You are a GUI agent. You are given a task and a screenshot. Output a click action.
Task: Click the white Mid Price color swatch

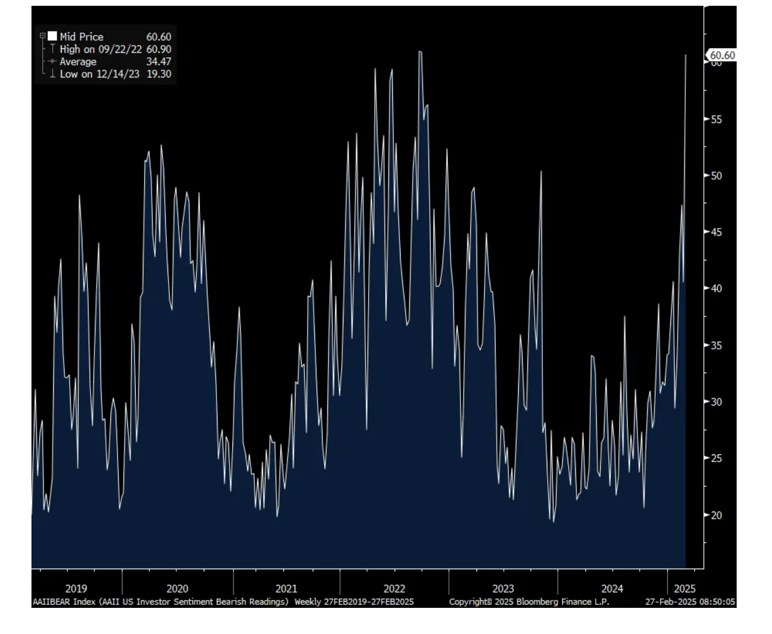52,36
